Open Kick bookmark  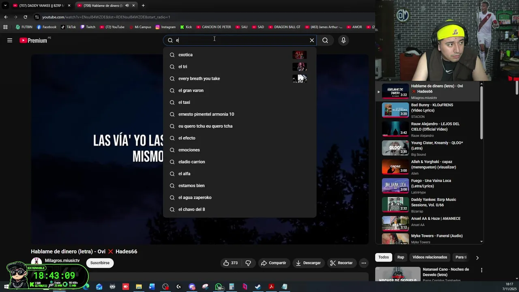coord(186,27)
